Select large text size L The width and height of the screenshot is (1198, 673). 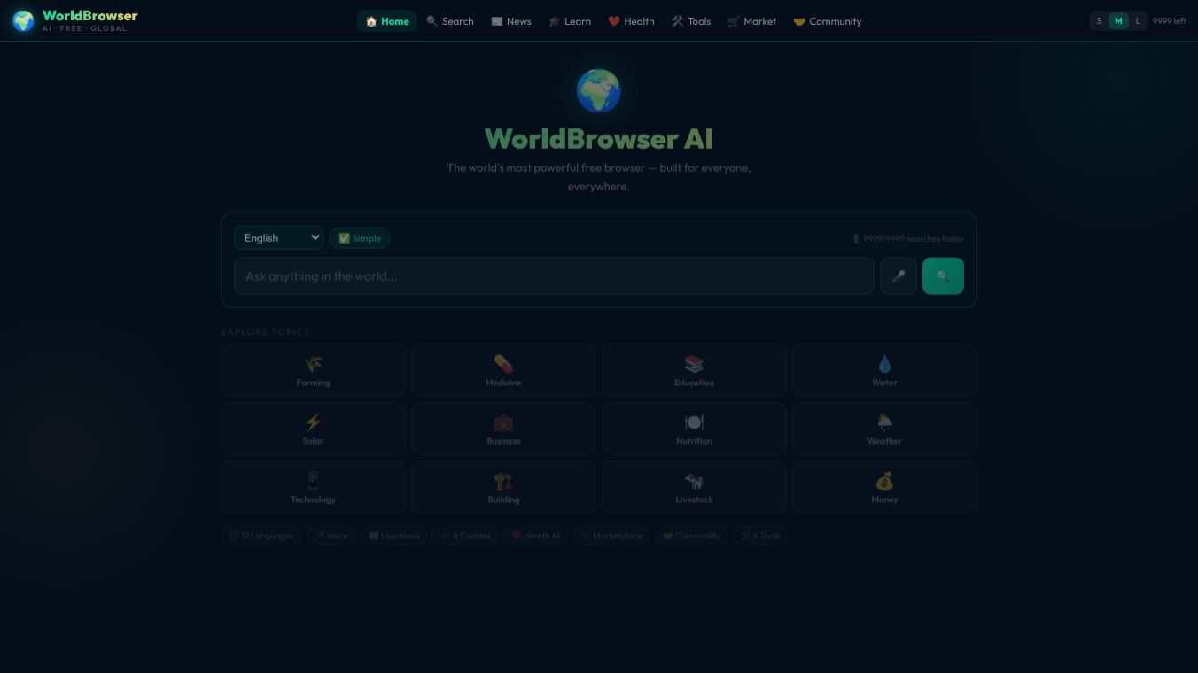point(1138,21)
